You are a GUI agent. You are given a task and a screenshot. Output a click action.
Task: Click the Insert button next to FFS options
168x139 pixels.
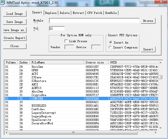coord(148,50)
